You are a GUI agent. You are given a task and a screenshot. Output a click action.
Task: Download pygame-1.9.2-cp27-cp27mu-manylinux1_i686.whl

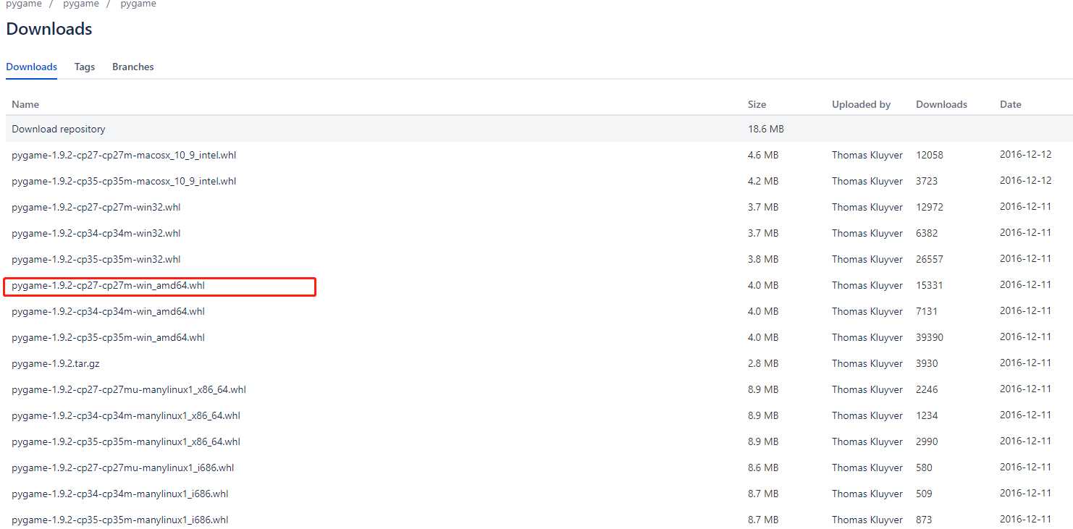[123, 467]
